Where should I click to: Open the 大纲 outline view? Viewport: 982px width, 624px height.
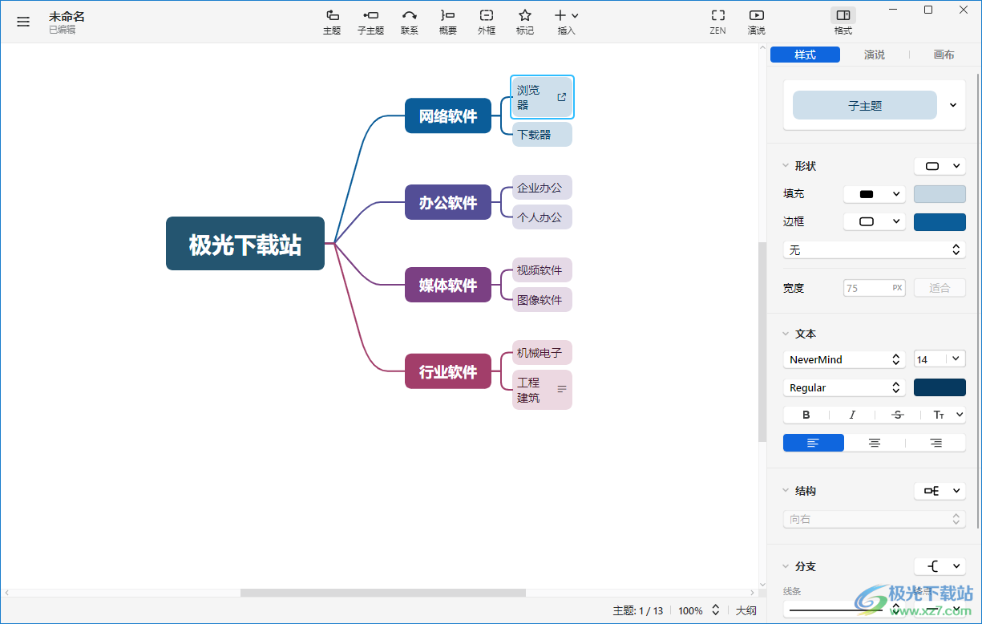pyautogui.click(x=746, y=610)
